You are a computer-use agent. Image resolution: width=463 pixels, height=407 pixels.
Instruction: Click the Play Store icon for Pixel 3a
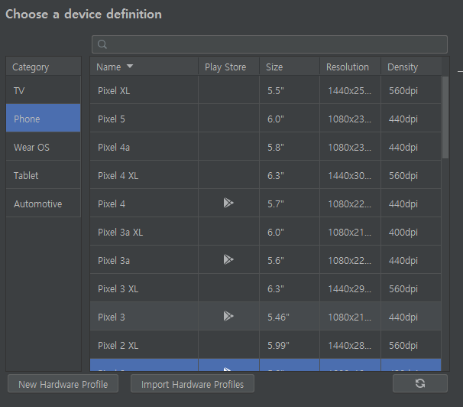click(x=228, y=259)
